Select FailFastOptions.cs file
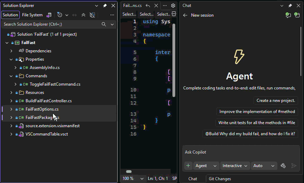The height and width of the screenshot is (183, 304). (42, 109)
